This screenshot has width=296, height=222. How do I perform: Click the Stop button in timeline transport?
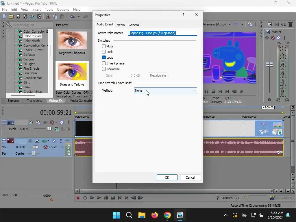coord(113,198)
